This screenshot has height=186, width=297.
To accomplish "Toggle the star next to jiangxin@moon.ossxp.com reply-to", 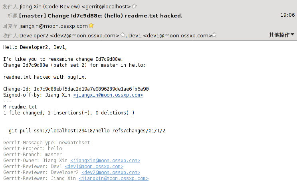I will click(91, 25).
